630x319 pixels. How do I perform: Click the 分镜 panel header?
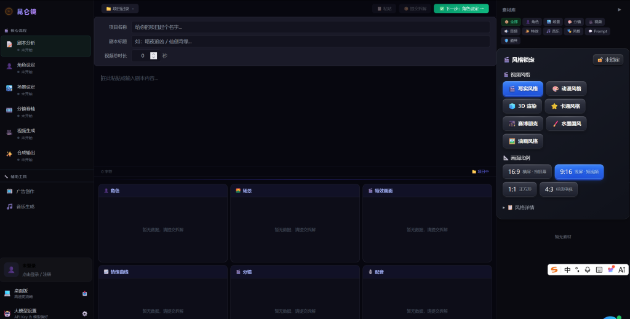click(x=295, y=272)
